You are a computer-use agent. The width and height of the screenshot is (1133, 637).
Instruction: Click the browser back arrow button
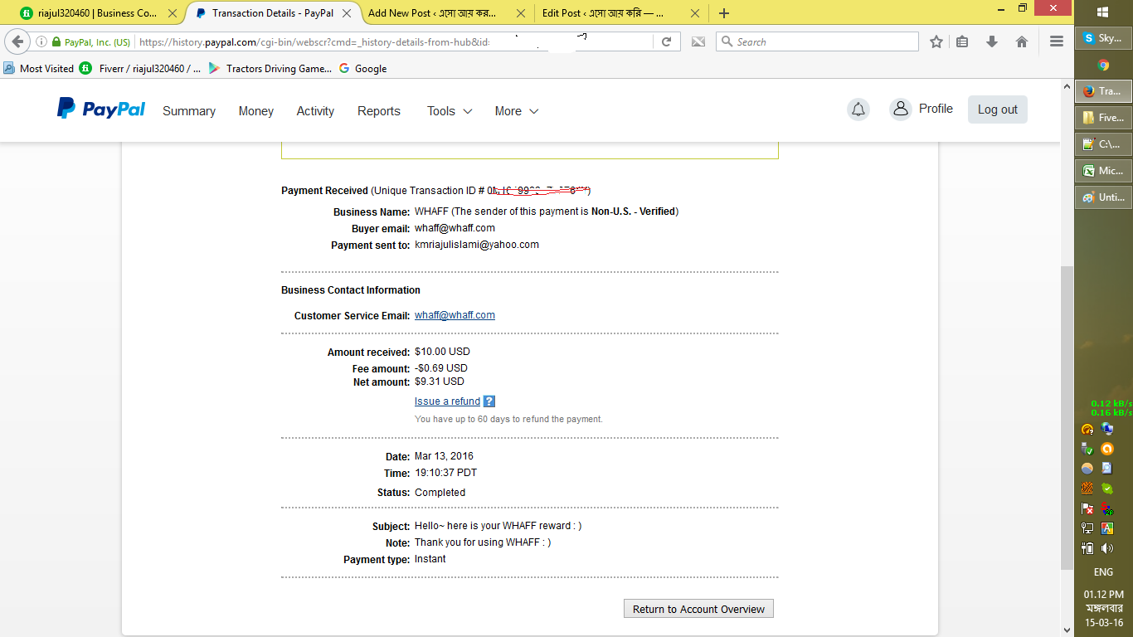click(x=17, y=41)
